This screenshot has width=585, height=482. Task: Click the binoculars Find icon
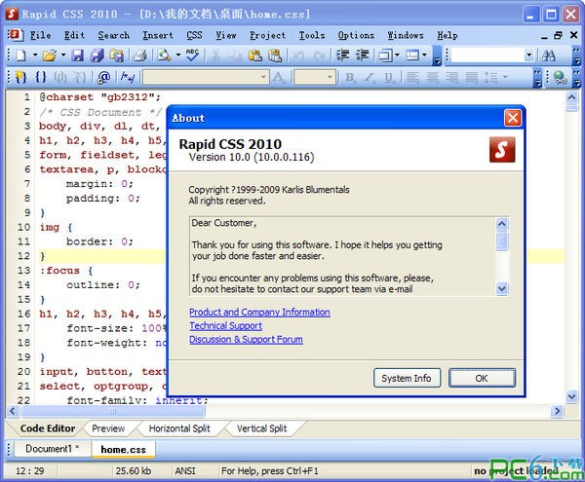tap(549, 56)
